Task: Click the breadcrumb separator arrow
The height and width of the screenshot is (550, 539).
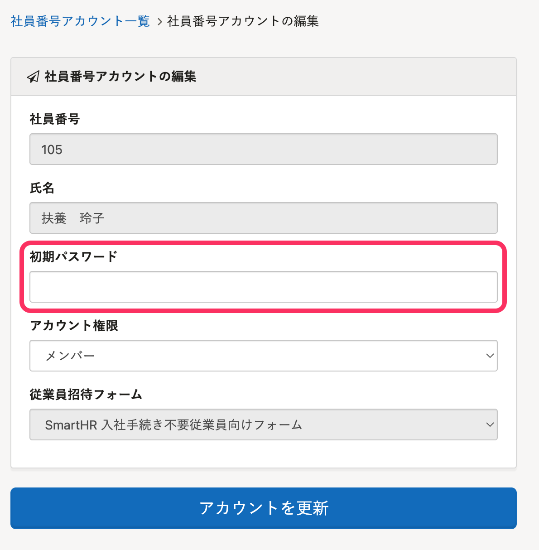Action: pyautogui.click(x=159, y=21)
